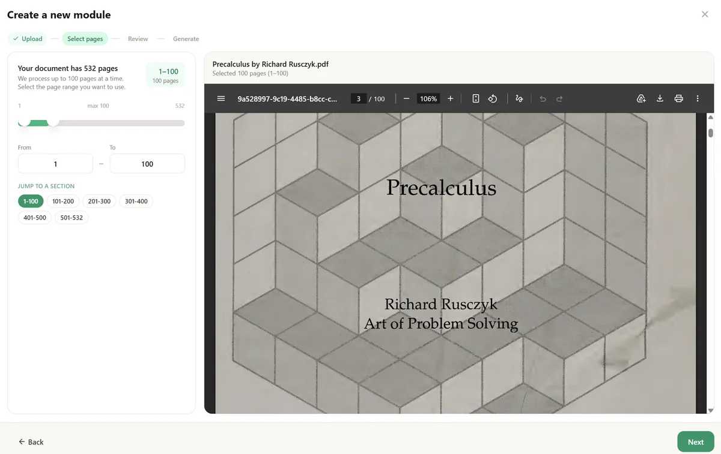Screen dimensions: 721x454
Task: Click the PDF page number field
Action: tap(359, 99)
